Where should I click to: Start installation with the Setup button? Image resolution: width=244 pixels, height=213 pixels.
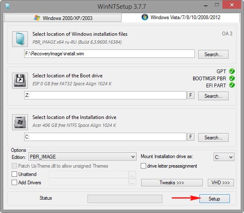click(214, 198)
